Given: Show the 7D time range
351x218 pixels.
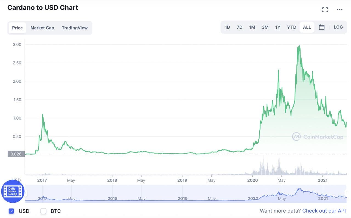Looking at the screenshot, I should 239,27.
